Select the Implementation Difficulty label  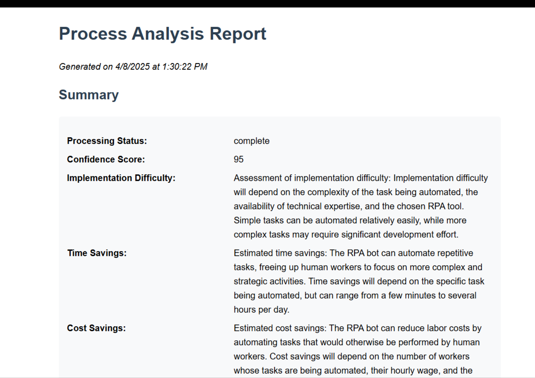[x=121, y=178]
